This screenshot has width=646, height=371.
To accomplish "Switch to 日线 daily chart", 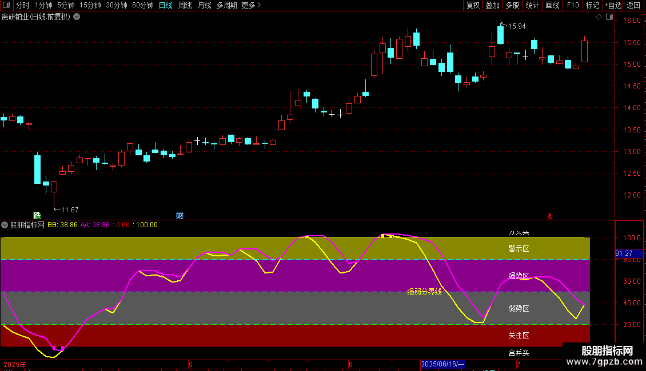I will point(166,5).
